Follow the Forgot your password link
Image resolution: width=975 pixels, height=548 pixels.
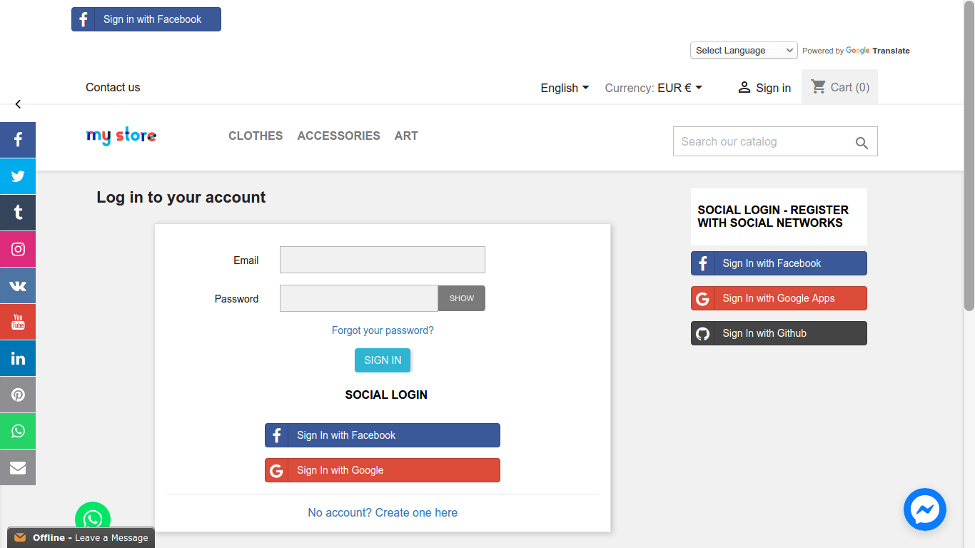383,330
